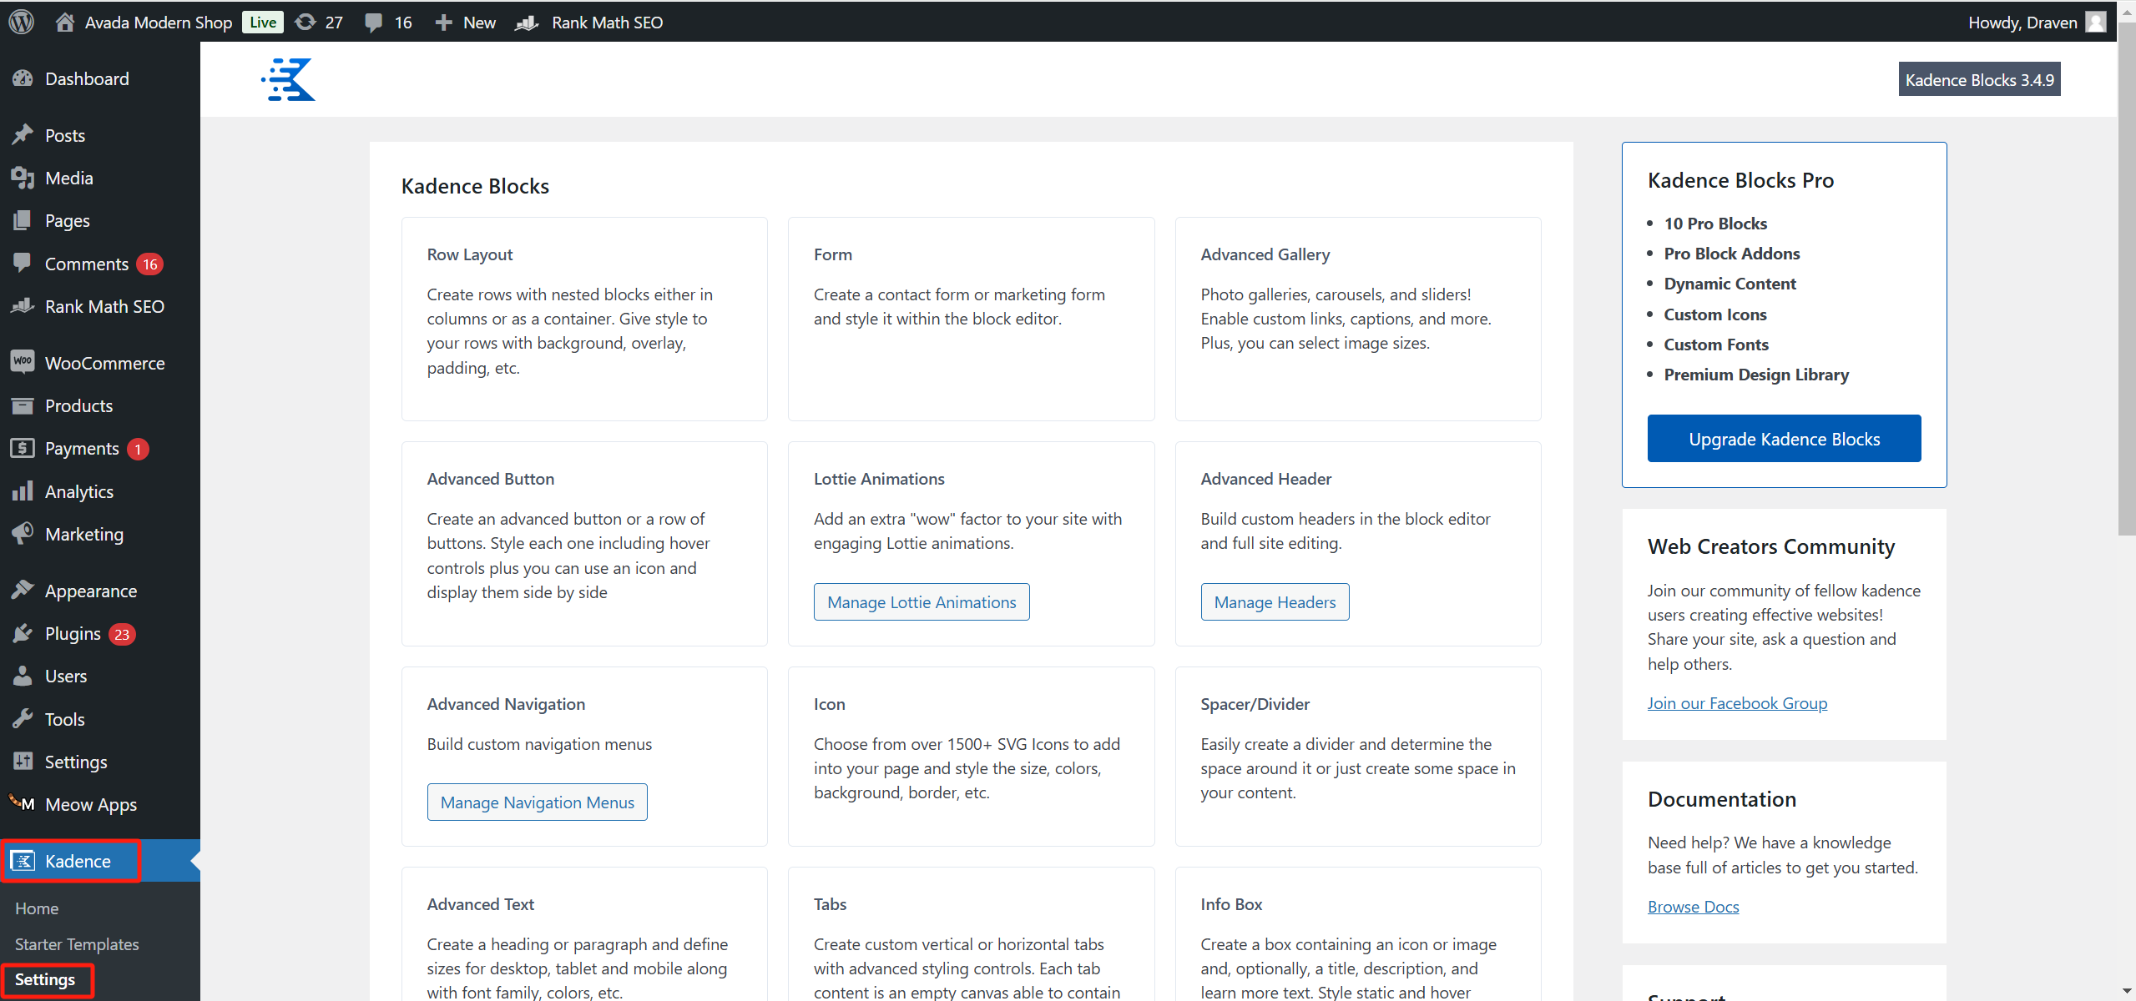Click Upgrade Kadence Blocks
This screenshot has width=2136, height=1001.
[x=1783, y=438]
